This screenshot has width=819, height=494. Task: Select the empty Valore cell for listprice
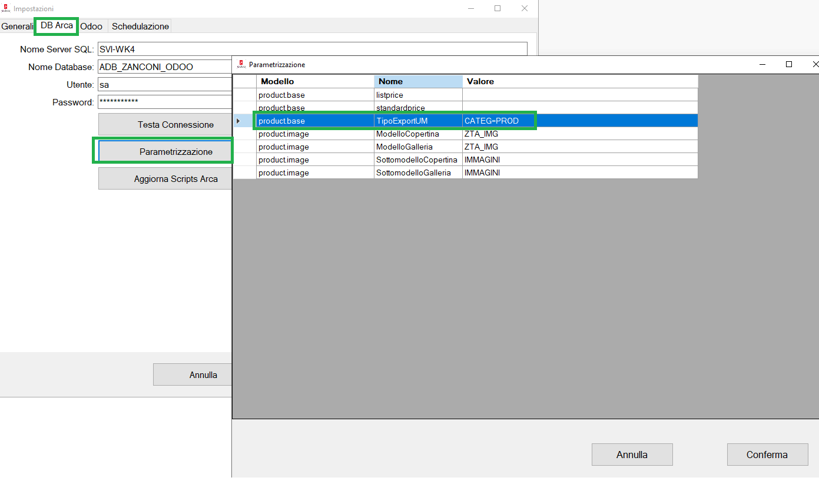click(579, 95)
